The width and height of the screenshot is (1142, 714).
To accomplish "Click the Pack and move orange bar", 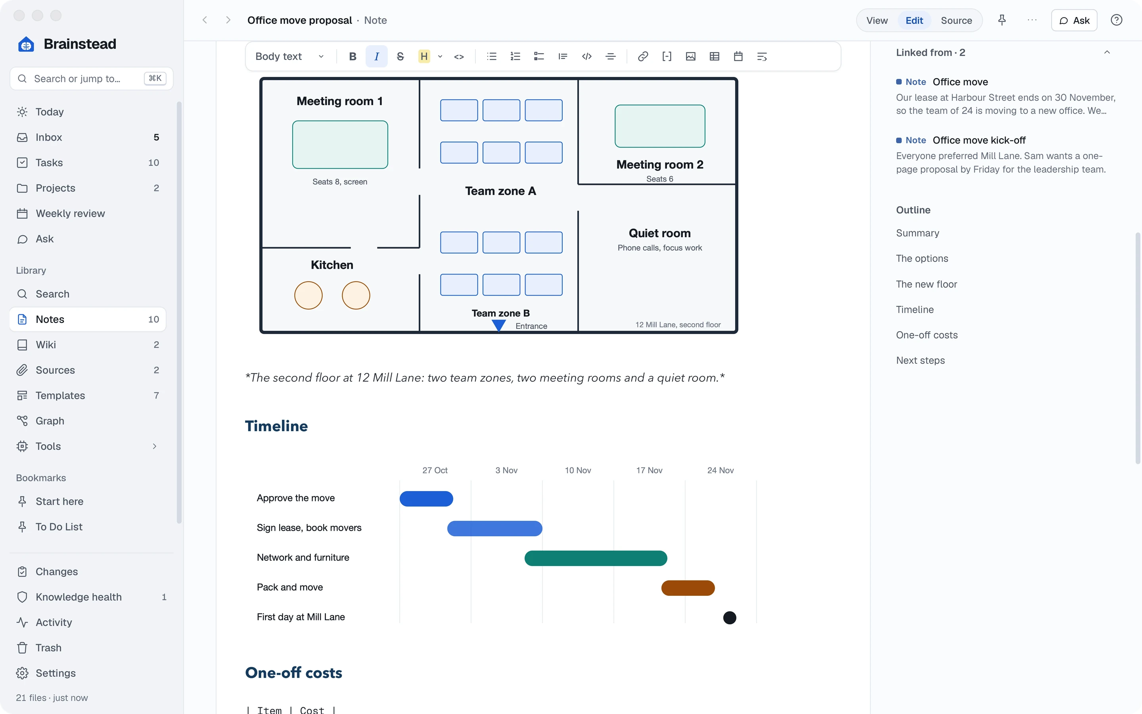I will pos(688,588).
